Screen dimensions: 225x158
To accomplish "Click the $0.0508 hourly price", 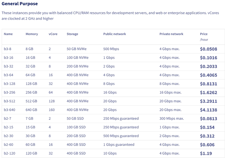I will pos(208,49).
